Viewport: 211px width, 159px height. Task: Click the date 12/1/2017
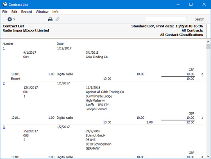(x=31, y=88)
